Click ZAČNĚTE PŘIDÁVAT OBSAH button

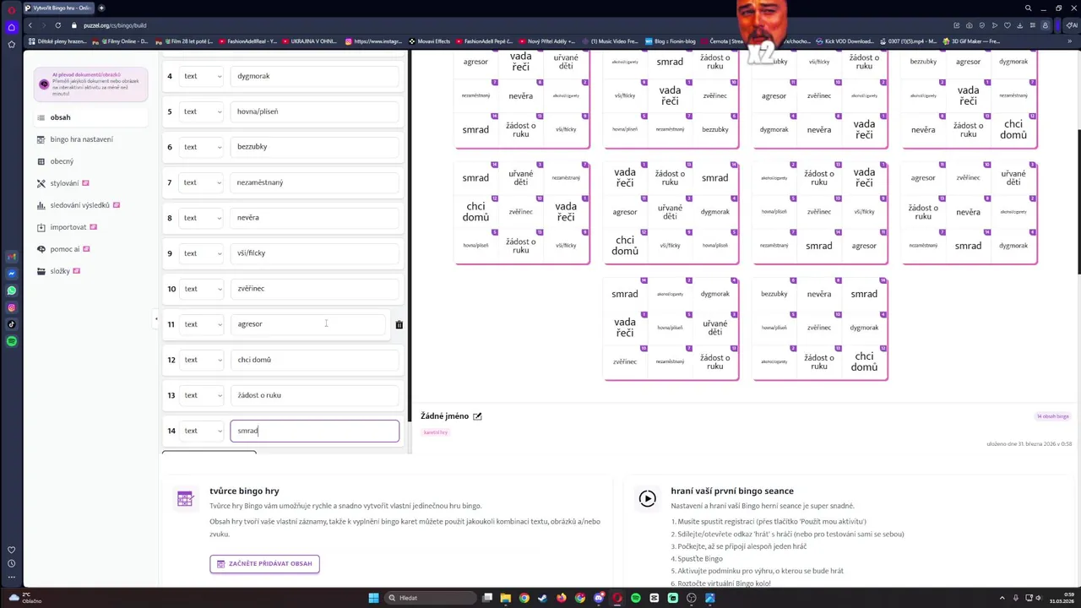click(264, 563)
